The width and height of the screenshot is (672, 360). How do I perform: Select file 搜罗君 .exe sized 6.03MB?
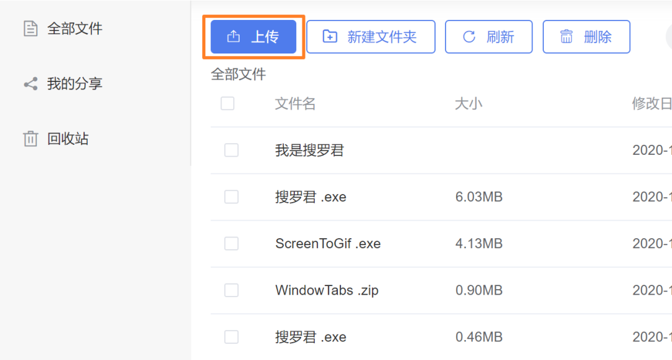pyautogui.click(x=310, y=197)
